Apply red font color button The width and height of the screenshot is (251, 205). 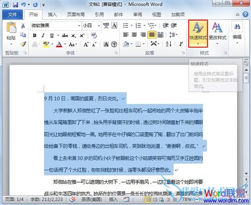click(59, 44)
